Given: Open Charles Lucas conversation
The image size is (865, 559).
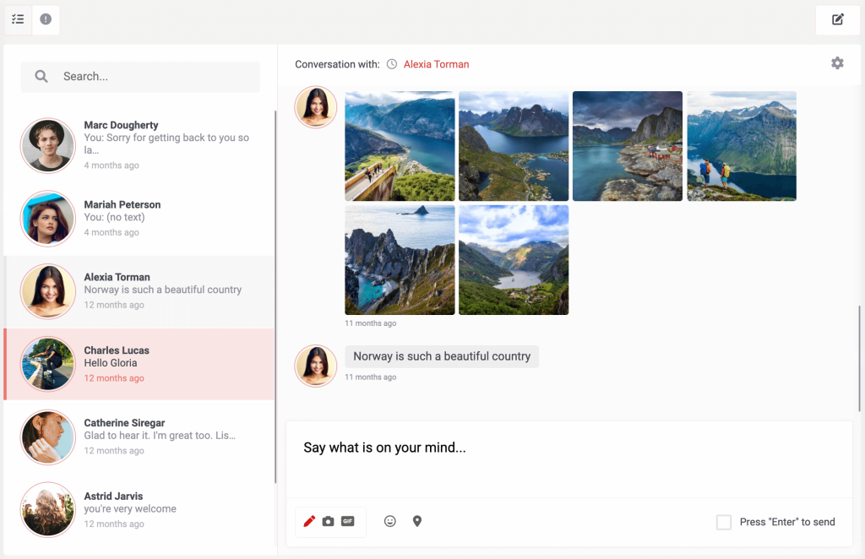Looking at the screenshot, I should coord(139,364).
